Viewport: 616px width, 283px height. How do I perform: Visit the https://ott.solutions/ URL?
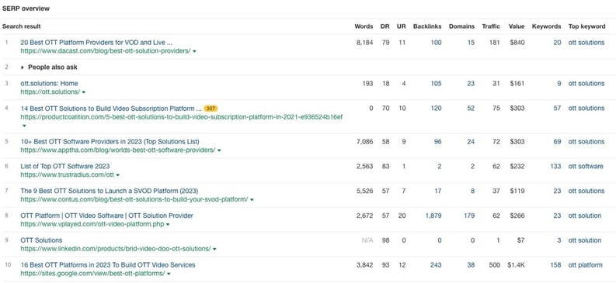click(50, 91)
